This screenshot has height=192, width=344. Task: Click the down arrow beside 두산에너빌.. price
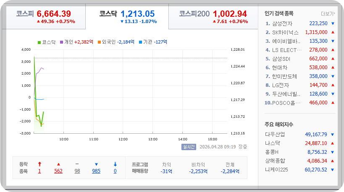[333, 94]
